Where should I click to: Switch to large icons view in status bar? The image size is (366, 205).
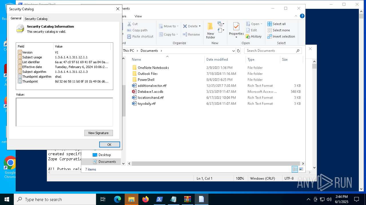(301, 169)
